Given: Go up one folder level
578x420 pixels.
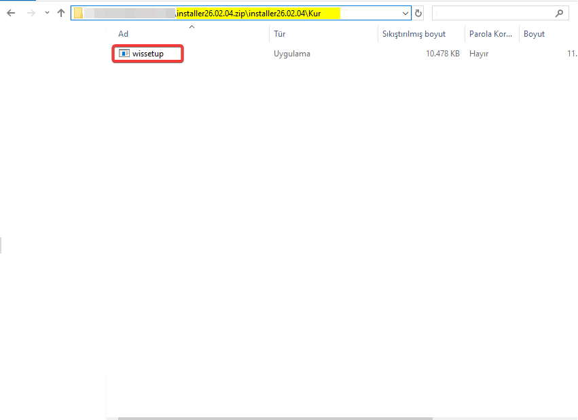Looking at the screenshot, I should pyautogui.click(x=61, y=13).
